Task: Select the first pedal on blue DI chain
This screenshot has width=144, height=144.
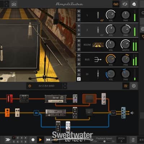Action: pyautogui.click(x=58, y=127)
